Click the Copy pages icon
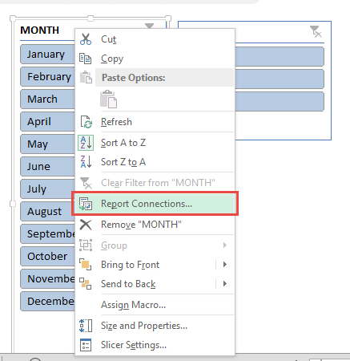The image size is (350, 361). point(85,59)
